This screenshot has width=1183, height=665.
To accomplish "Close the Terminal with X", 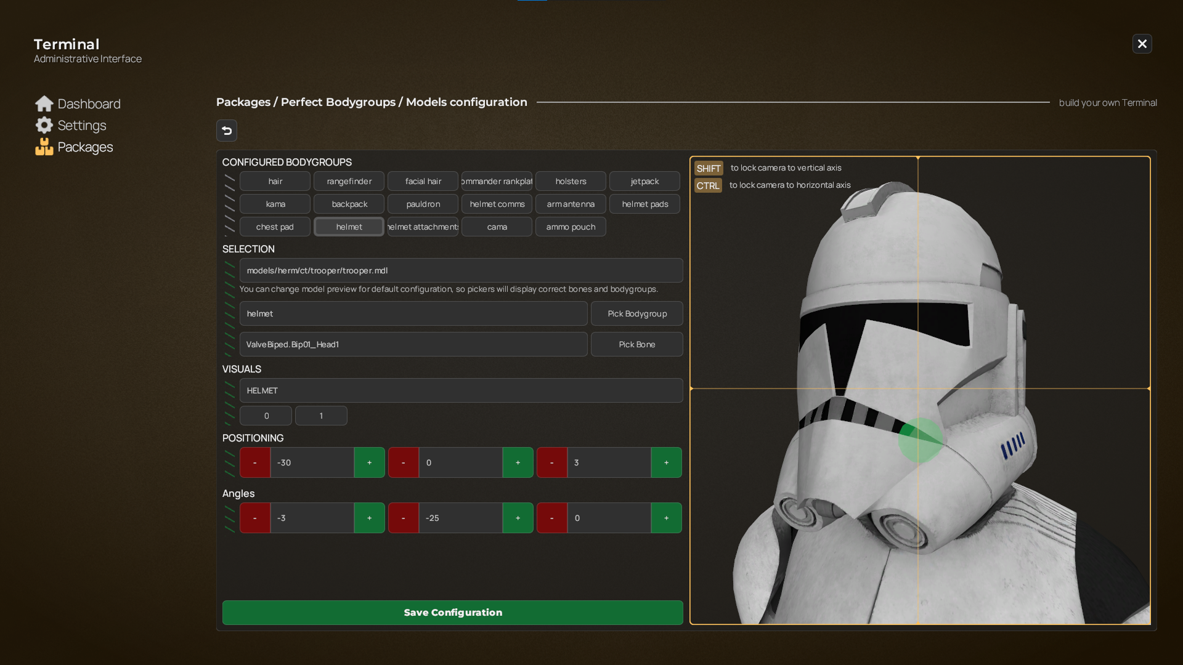I will [x=1142, y=44].
